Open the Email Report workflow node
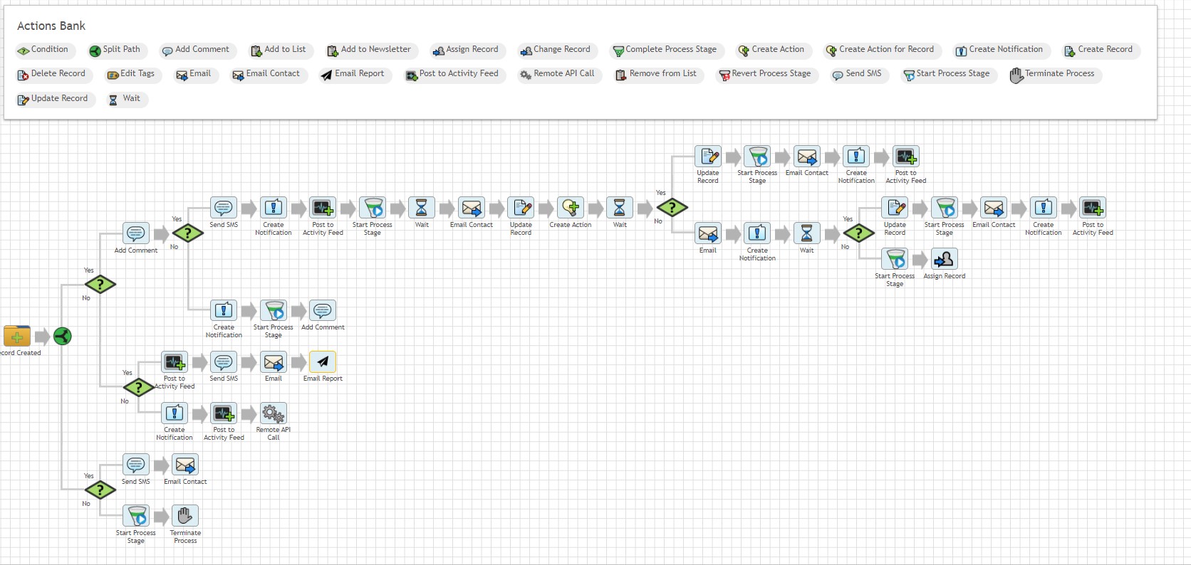Image resolution: width=1191 pixels, height=565 pixels. [323, 362]
